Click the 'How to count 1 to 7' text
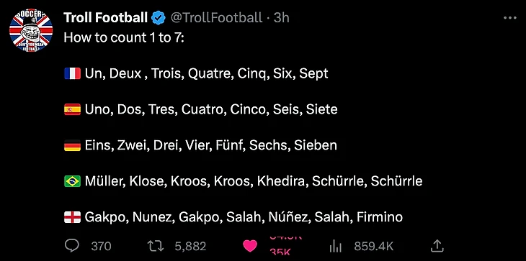Viewport: 526px width, 261px height. [x=124, y=37]
